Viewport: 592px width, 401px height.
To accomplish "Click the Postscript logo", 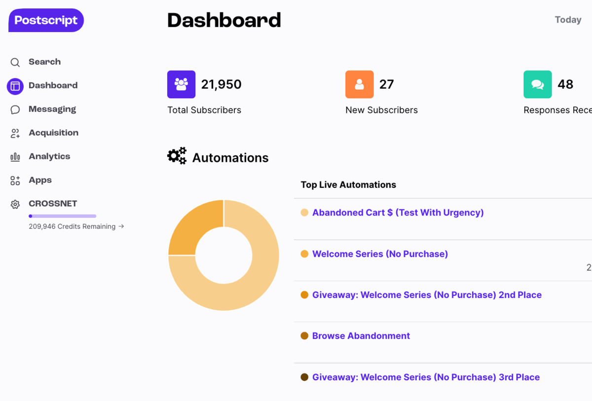I will tap(46, 20).
